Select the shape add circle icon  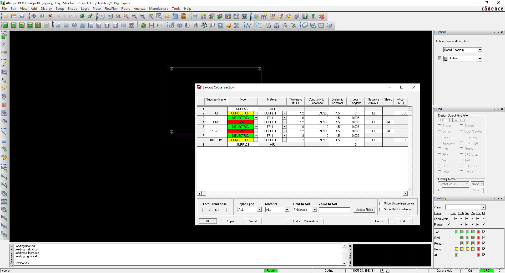point(74,25)
